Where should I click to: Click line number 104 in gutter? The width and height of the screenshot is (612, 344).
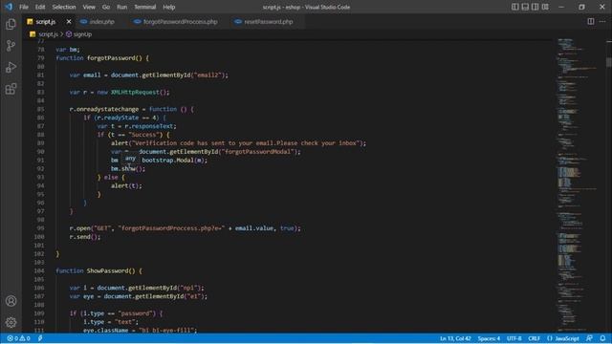[x=39, y=270]
